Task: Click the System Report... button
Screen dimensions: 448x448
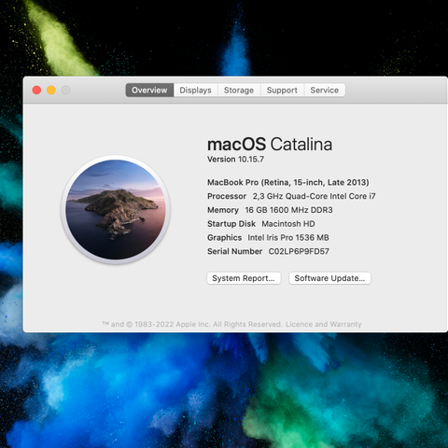Action: 244,278
